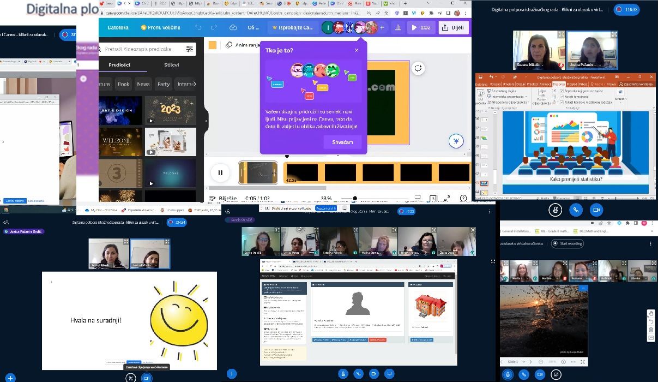Viewport: 658px width, 382px height.
Task: Select 'Animacije' ribbon tab in PowerPoint
Action: click(x=545, y=85)
